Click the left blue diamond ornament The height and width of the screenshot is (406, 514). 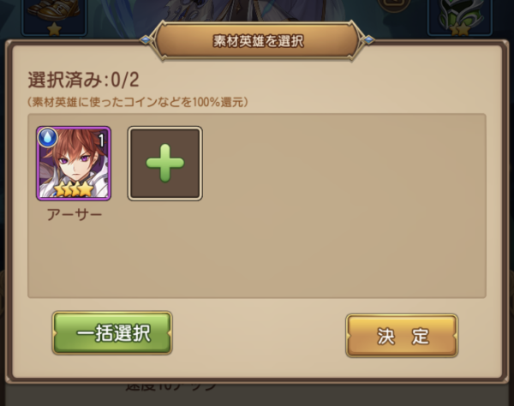(x=146, y=40)
